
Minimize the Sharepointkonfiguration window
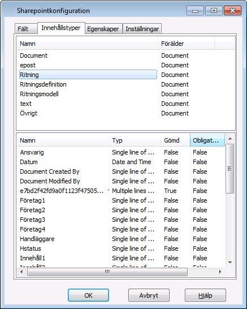click(x=195, y=11)
